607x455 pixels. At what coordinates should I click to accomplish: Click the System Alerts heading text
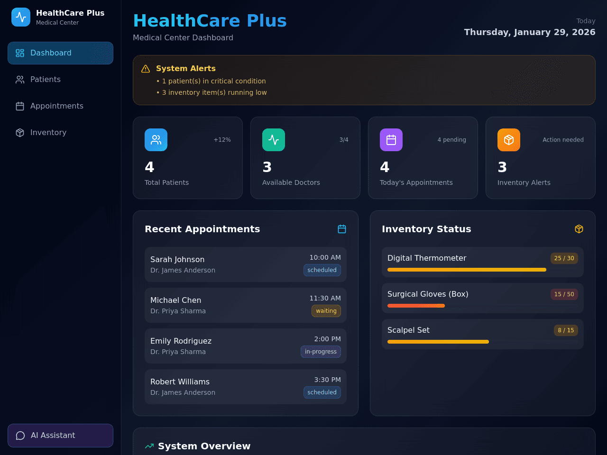[x=186, y=68]
